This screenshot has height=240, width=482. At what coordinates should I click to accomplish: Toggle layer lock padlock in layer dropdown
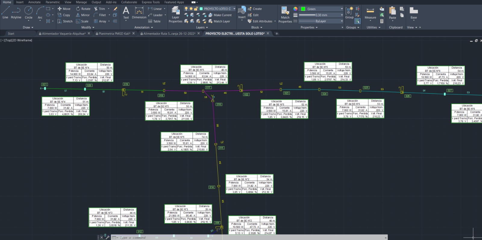point(196,9)
